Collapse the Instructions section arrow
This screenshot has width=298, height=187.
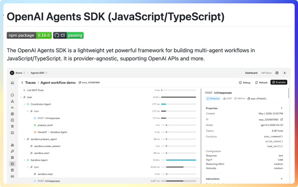281,179
